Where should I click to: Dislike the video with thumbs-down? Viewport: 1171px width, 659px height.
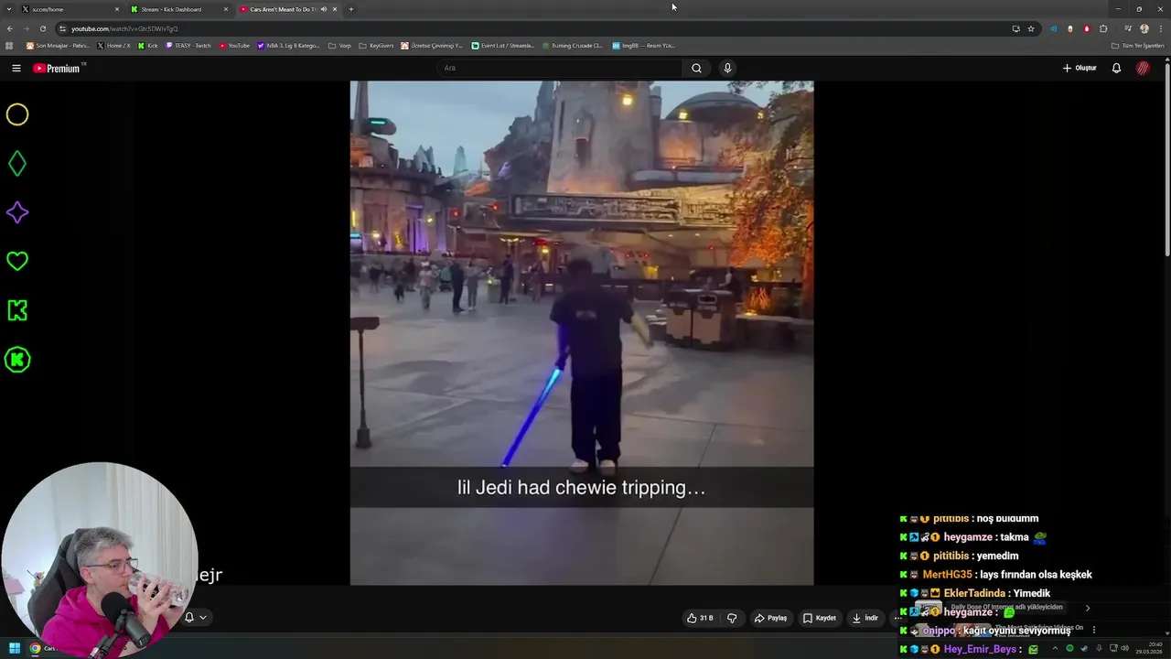click(732, 618)
